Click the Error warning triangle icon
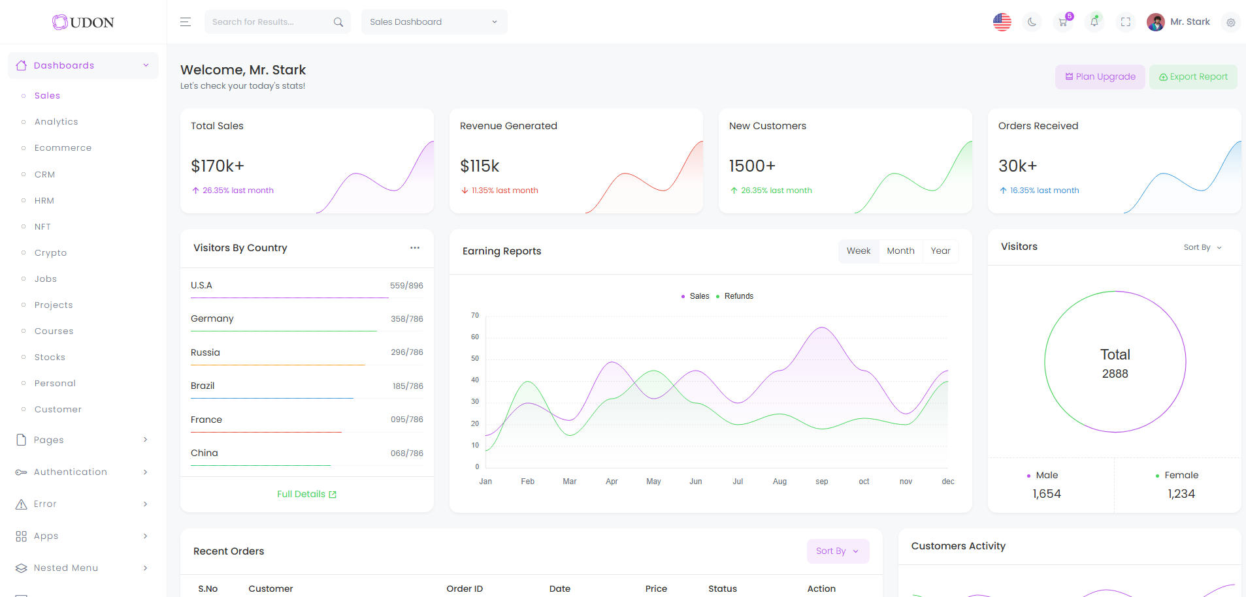Screen dimensions: 1246x597 click(22, 504)
